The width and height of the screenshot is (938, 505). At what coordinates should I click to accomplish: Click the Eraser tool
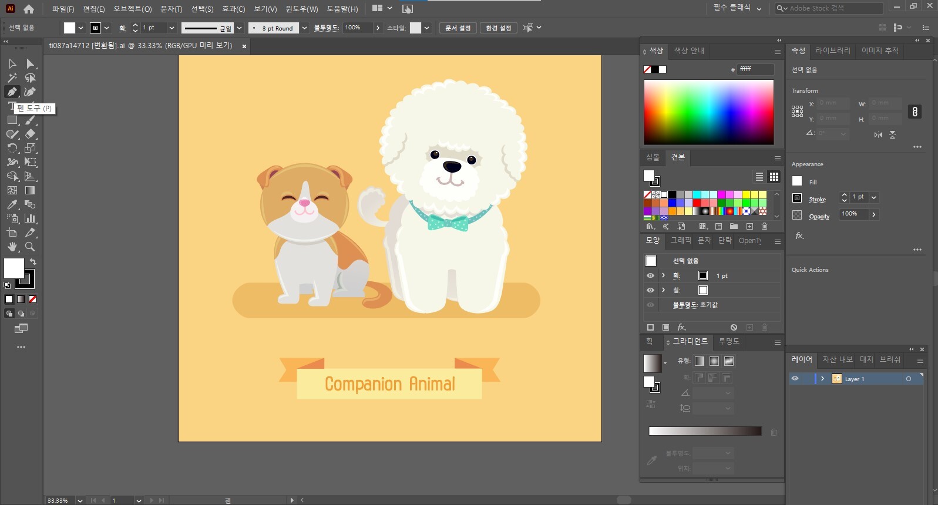pos(31,134)
